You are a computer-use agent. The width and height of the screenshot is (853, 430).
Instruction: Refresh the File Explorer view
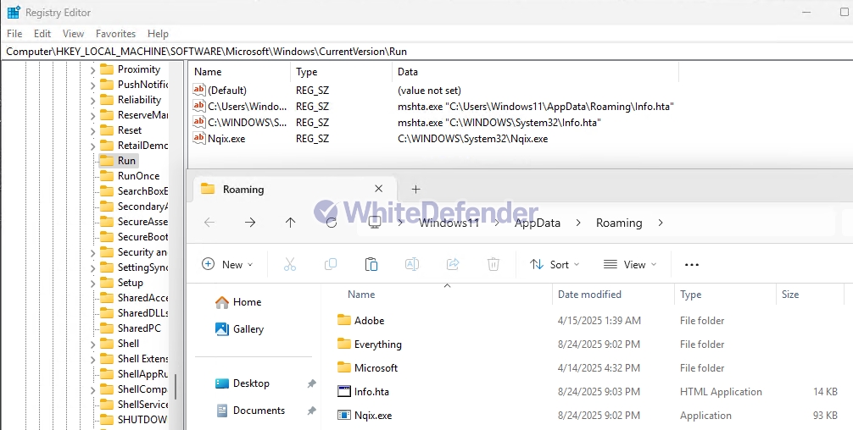(x=332, y=223)
